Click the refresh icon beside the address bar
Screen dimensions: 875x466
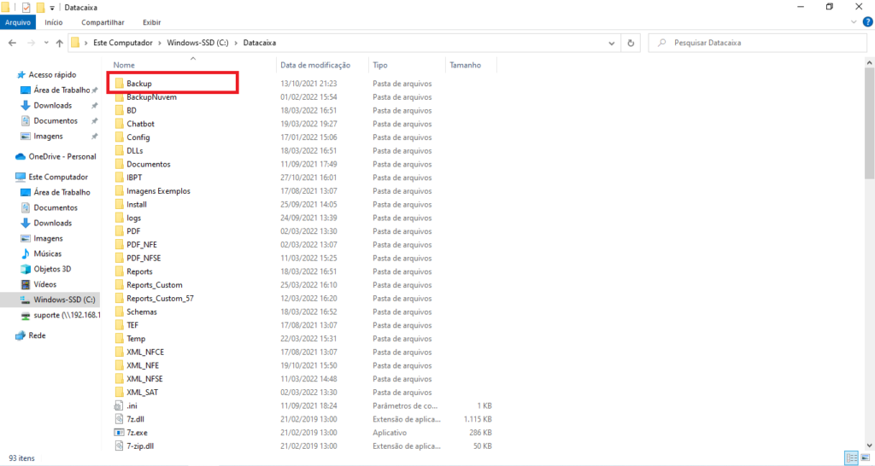point(631,42)
